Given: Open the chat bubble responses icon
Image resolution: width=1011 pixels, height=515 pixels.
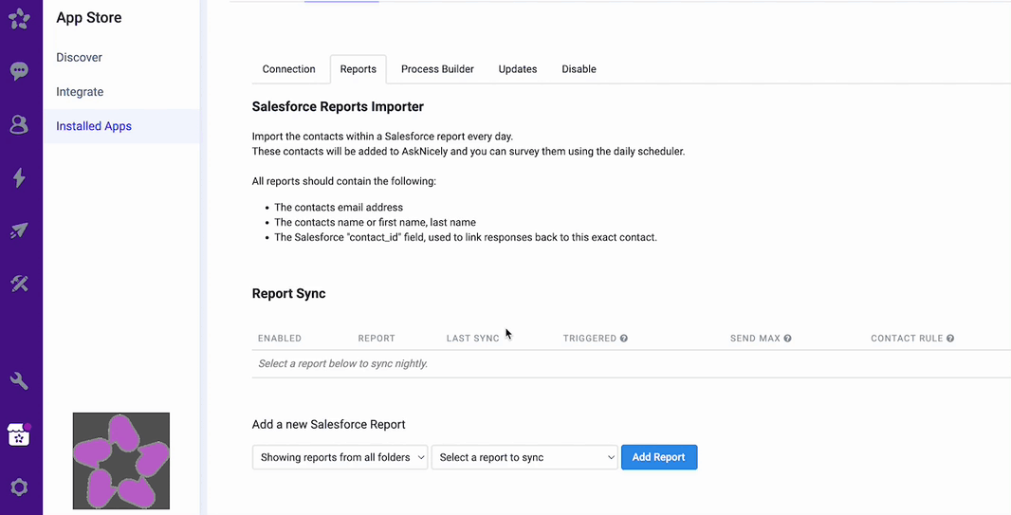Looking at the screenshot, I should (x=19, y=71).
